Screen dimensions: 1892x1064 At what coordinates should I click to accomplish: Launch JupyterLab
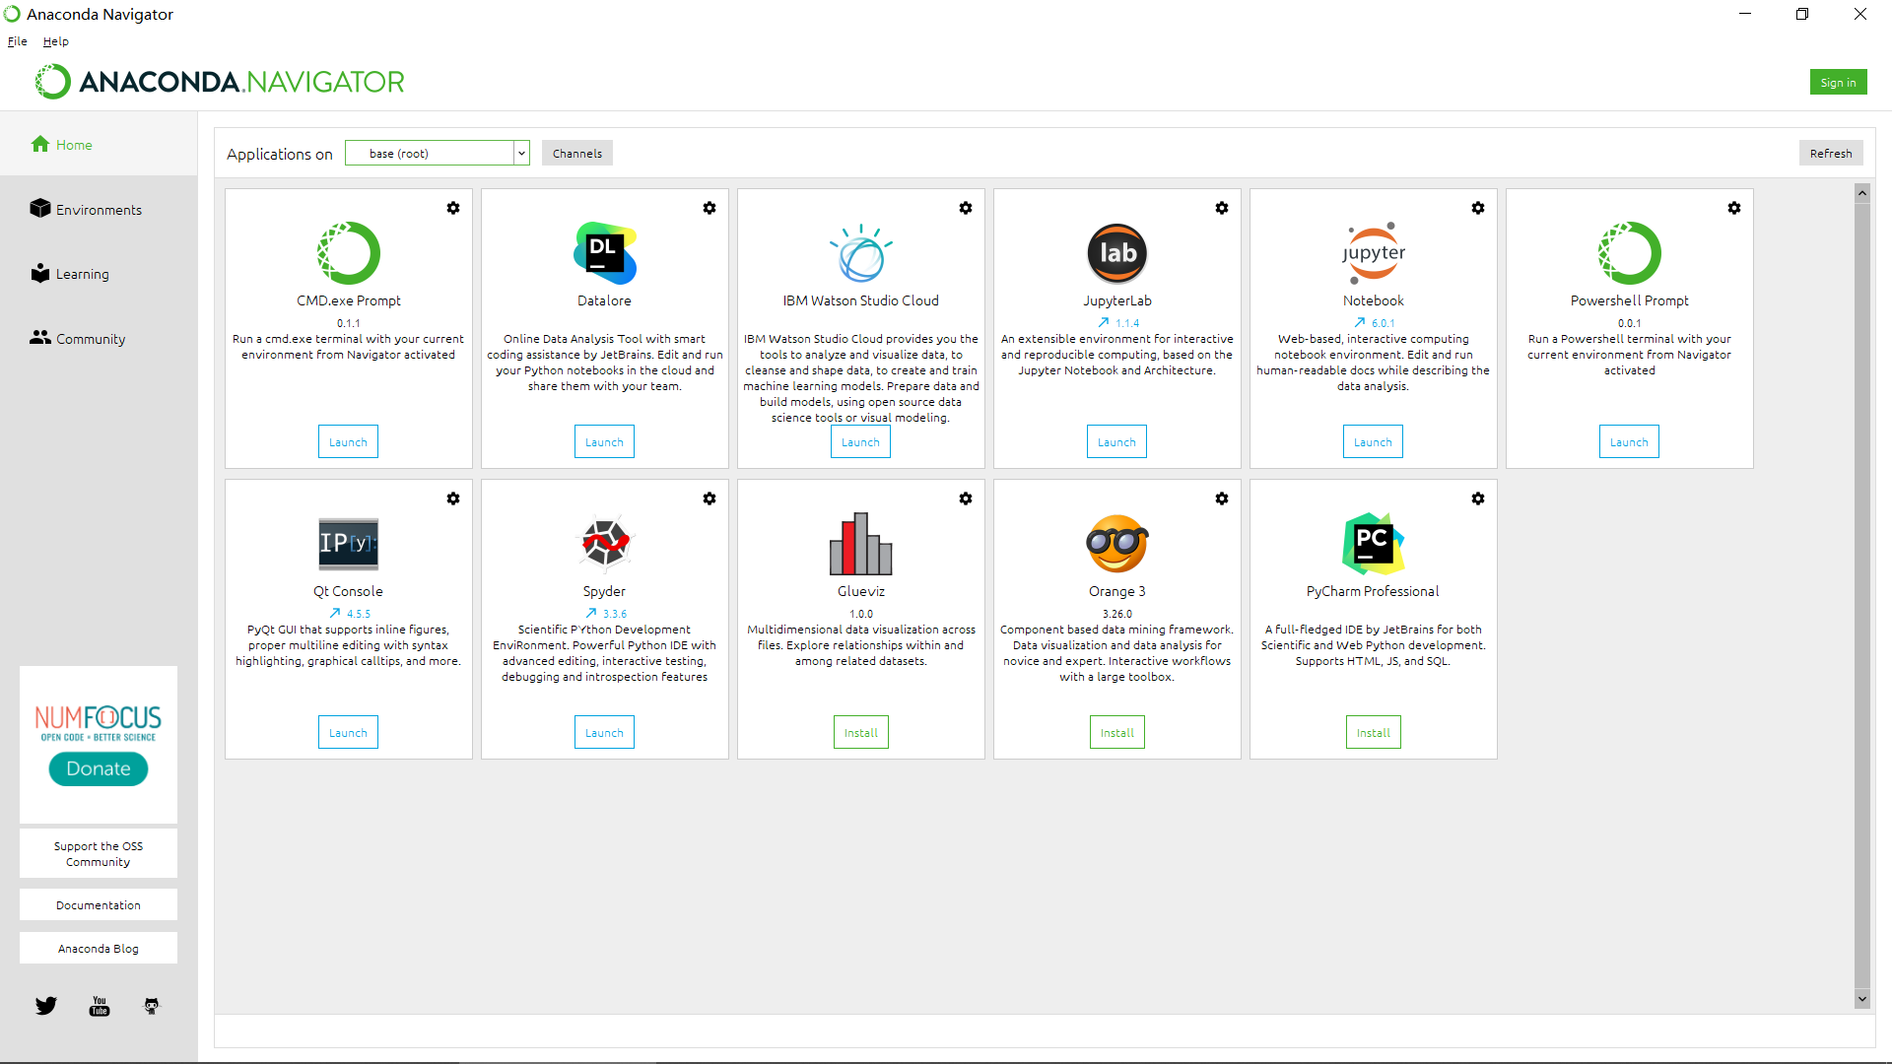pyautogui.click(x=1116, y=442)
